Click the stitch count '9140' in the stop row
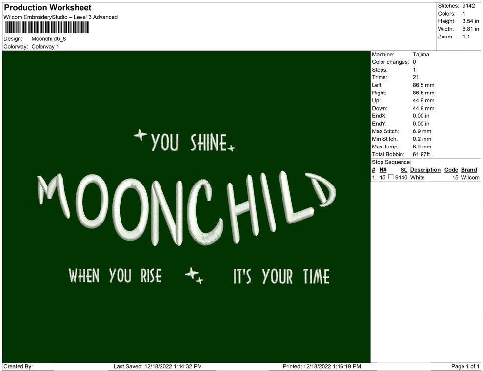 (x=402, y=177)
